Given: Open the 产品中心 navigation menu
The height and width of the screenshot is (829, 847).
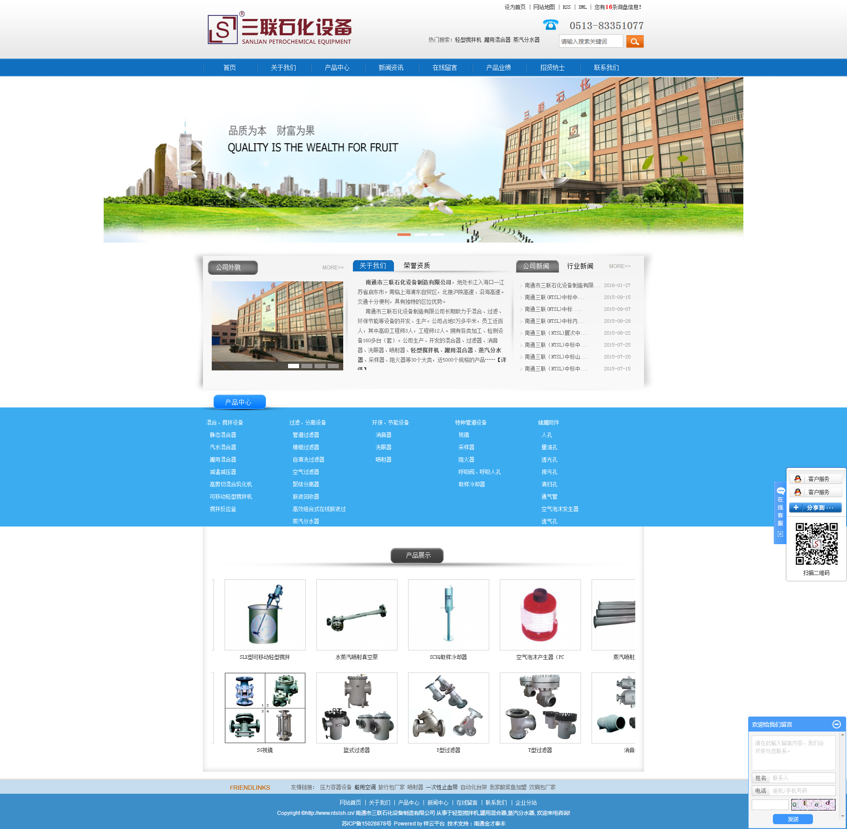Looking at the screenshot, I should click(337, 67).
